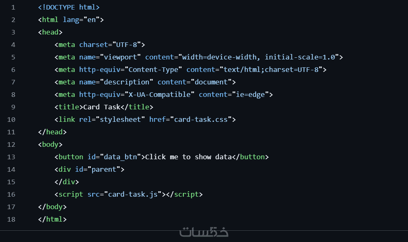Click the Arabic watermark logo at bottom
This screenshot has height=242, width=408.
[204, 232]
